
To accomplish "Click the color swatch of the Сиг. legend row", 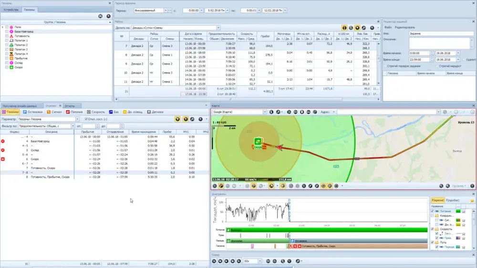I will 458,220.
